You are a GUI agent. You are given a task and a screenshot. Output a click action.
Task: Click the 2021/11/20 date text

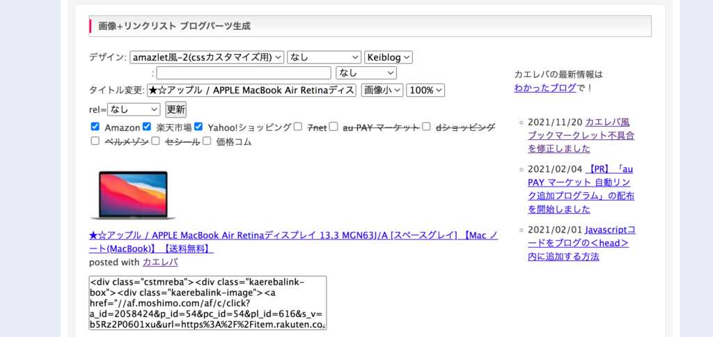tap(555, 123)
